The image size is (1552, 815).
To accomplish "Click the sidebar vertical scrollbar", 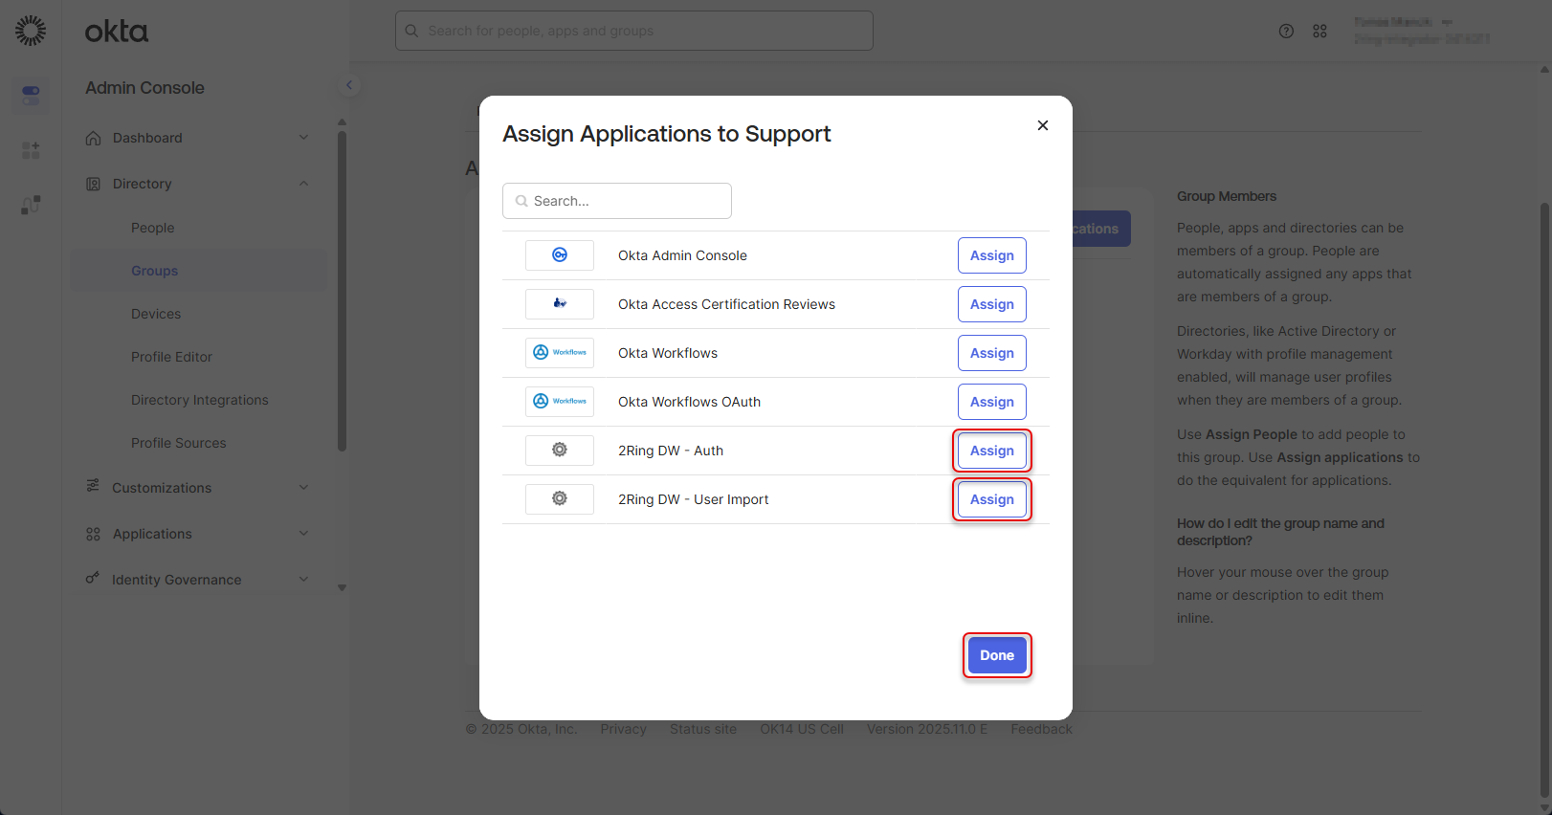I will 342,287.
